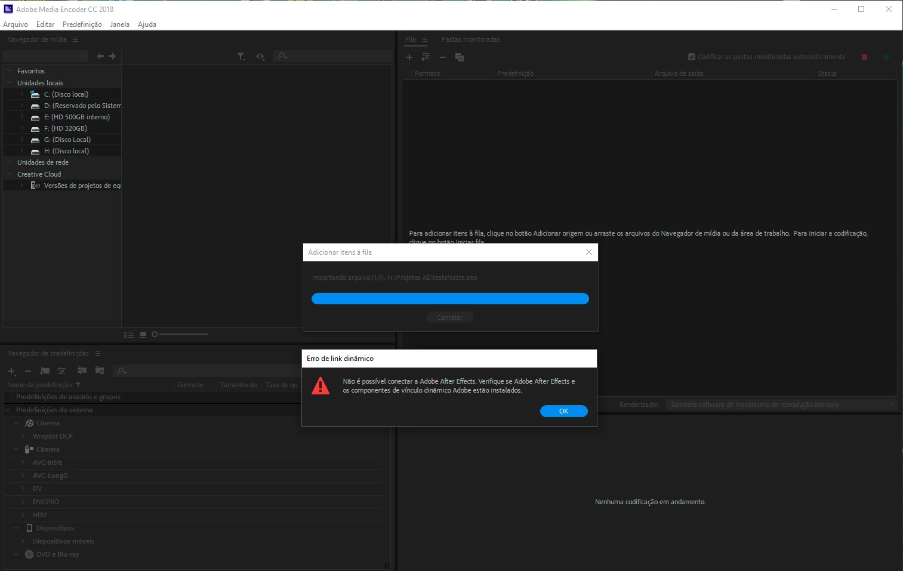Screen dimensions: 903x571
Task: Collapse the Cinema preset group
Action: [17, 423]
